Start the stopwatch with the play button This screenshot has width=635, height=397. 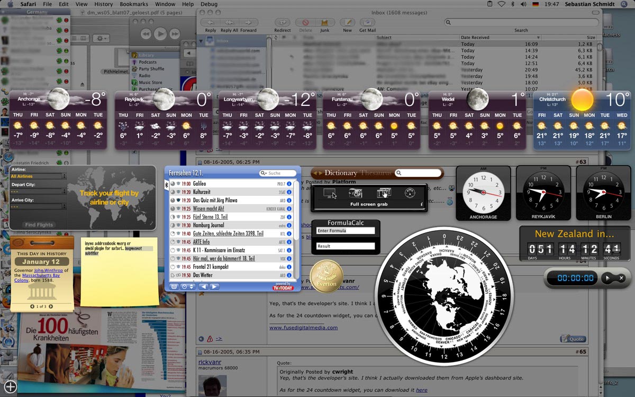coord(607,278)
